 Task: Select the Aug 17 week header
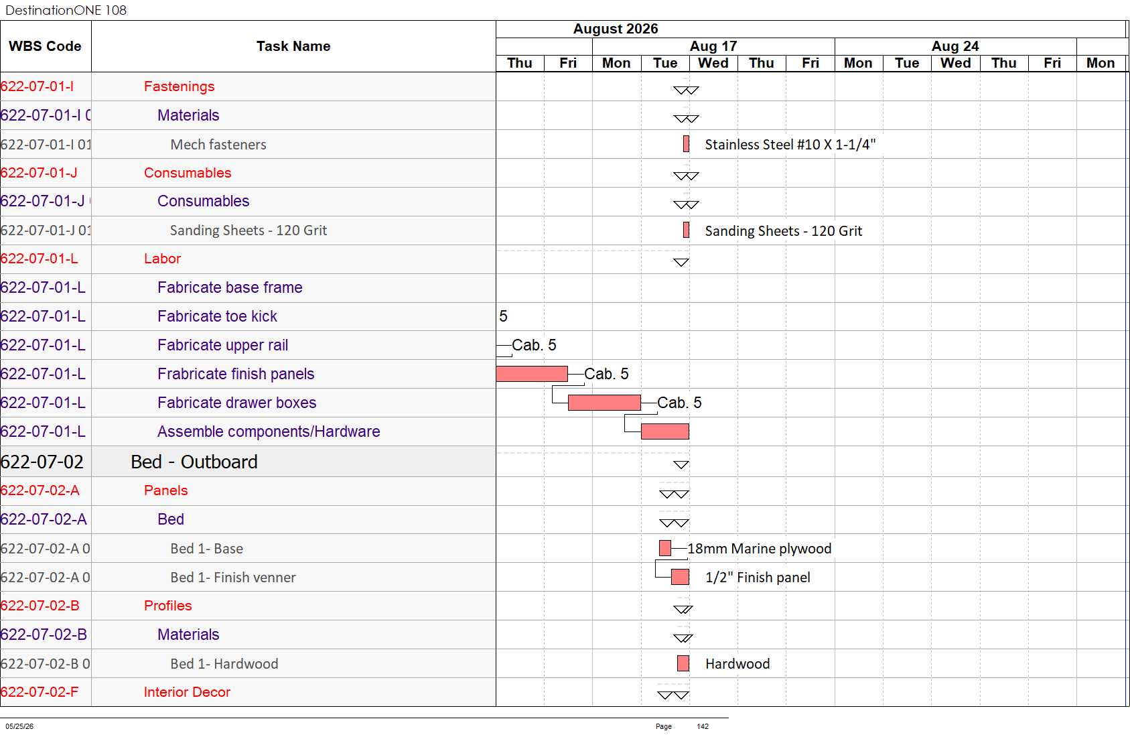click(713, 46)
